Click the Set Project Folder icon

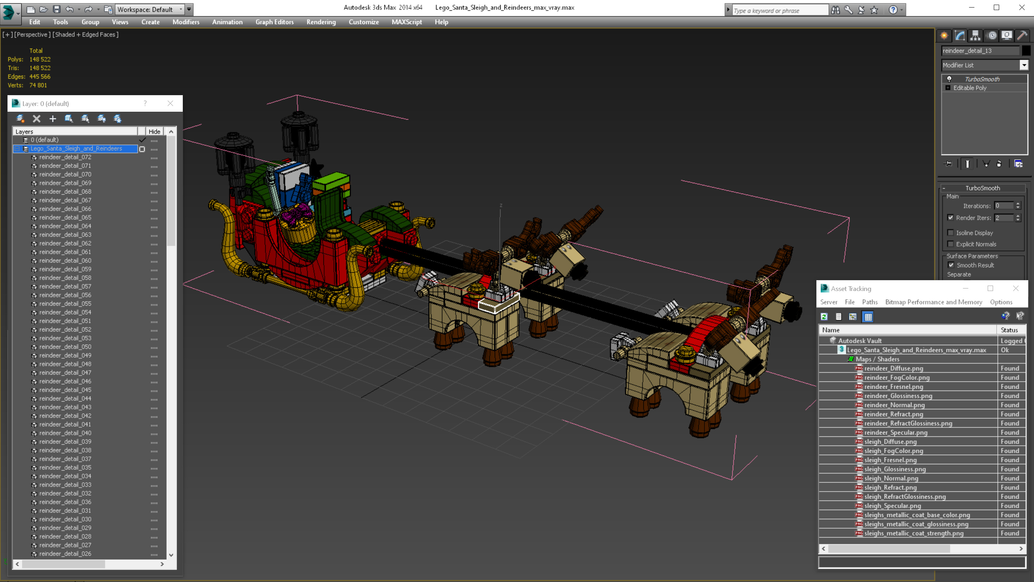[x=108, y=9]
